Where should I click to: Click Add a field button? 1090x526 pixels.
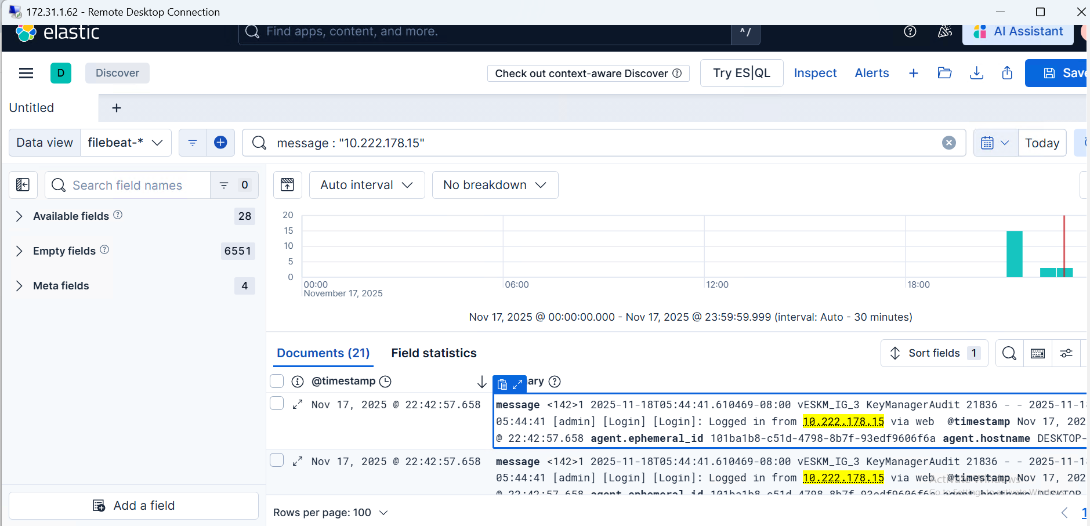pos(133,506)
